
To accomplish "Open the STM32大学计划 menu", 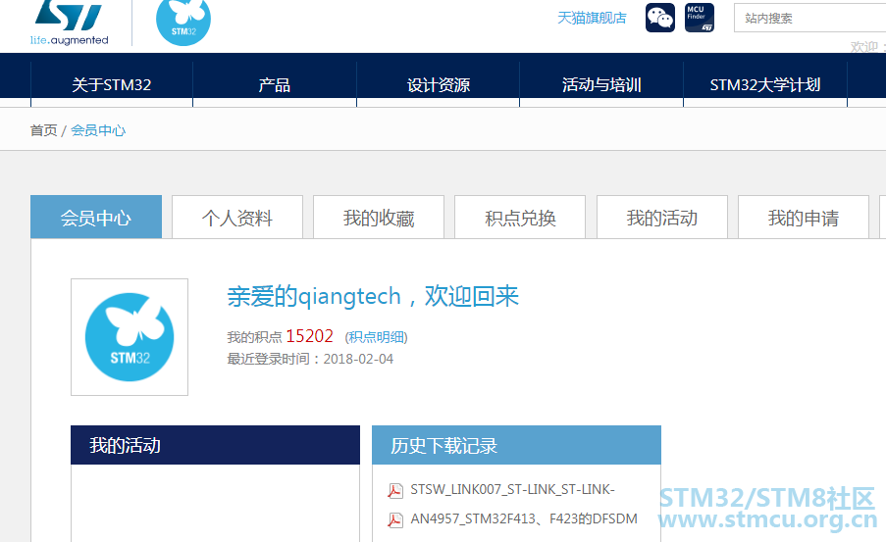I will click(765, 84).
